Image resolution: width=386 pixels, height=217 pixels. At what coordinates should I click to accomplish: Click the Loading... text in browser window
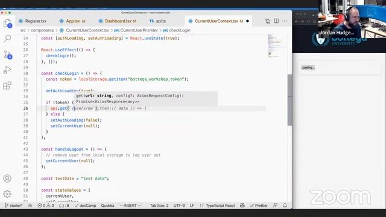[x=308, y=68]
